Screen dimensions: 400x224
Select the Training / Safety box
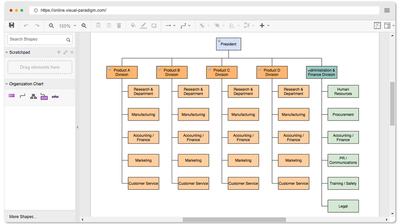pyautogui.click(x=343, y=183)
